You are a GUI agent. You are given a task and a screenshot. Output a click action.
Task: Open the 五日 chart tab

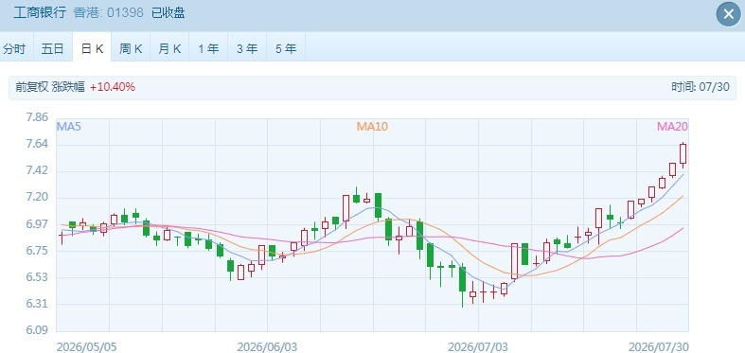[53, 48]
